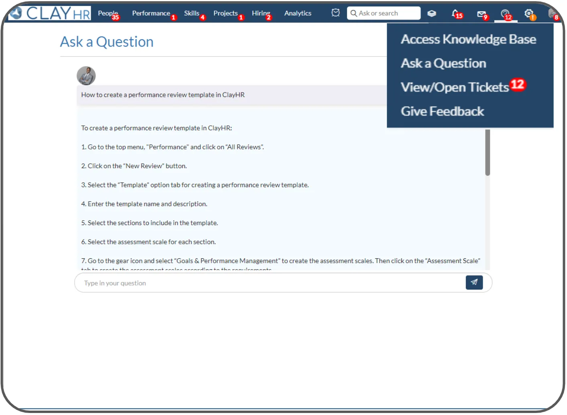
Task: Click step 7 about Goals & Performance Management
Action: point(280,261)
